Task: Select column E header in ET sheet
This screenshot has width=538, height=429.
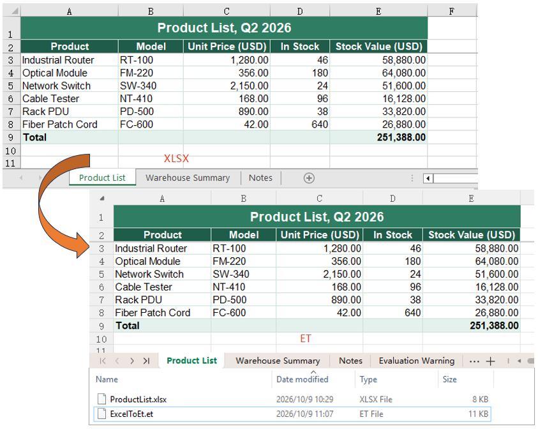Action: click(x=472, y=199)
